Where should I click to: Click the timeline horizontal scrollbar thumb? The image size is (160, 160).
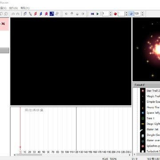click(x=29, y=155)
